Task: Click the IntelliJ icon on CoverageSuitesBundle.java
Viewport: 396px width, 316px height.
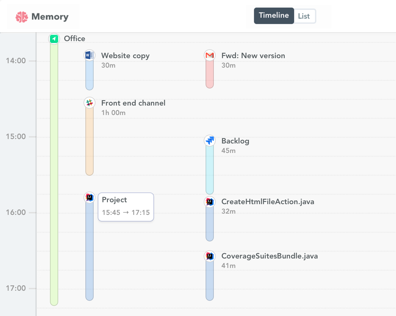Action: pos(210,256)
